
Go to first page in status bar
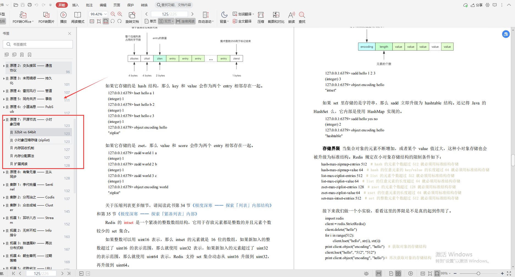13,273
